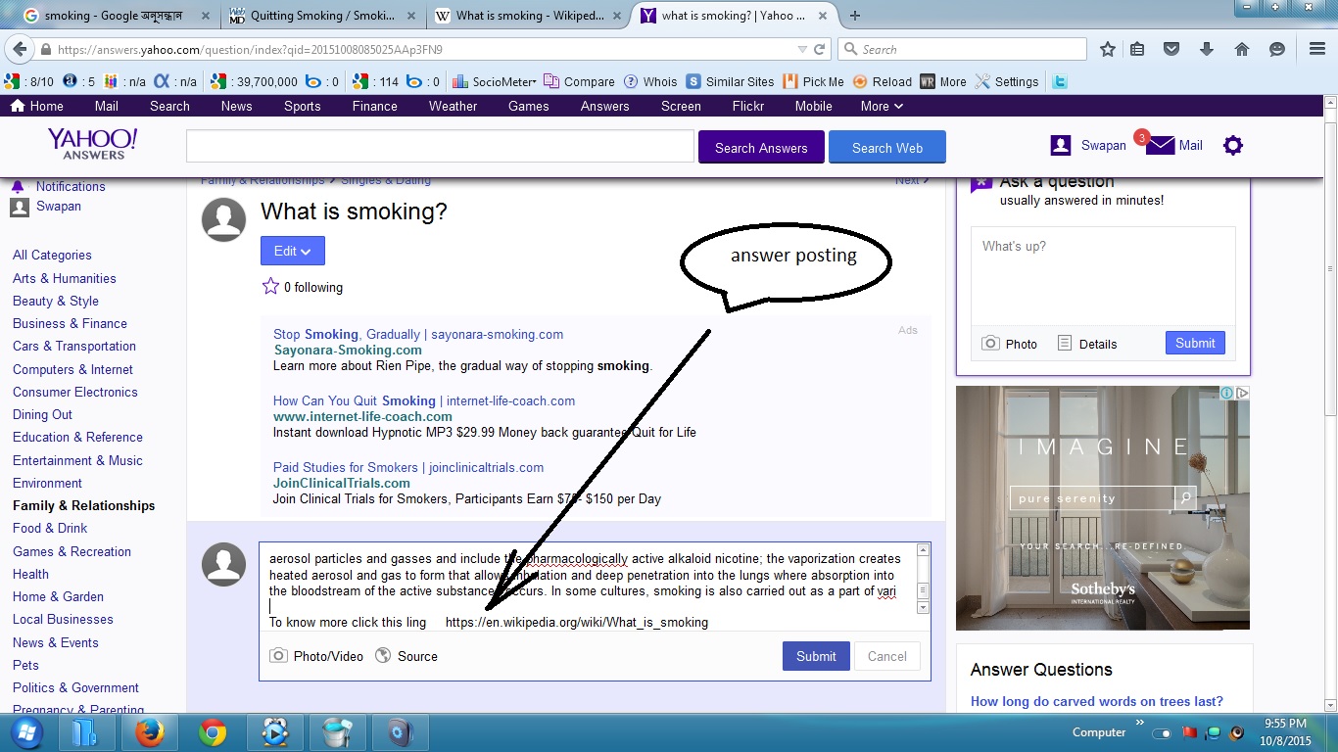This screenshot has width=1338, height=752.
Task: Add a Source to the answer
Action: coord(406,656)
